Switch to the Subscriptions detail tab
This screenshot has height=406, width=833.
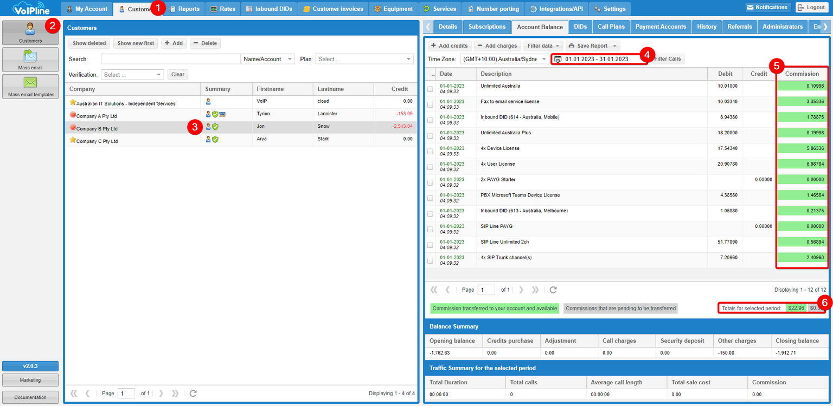pos(487,27)
